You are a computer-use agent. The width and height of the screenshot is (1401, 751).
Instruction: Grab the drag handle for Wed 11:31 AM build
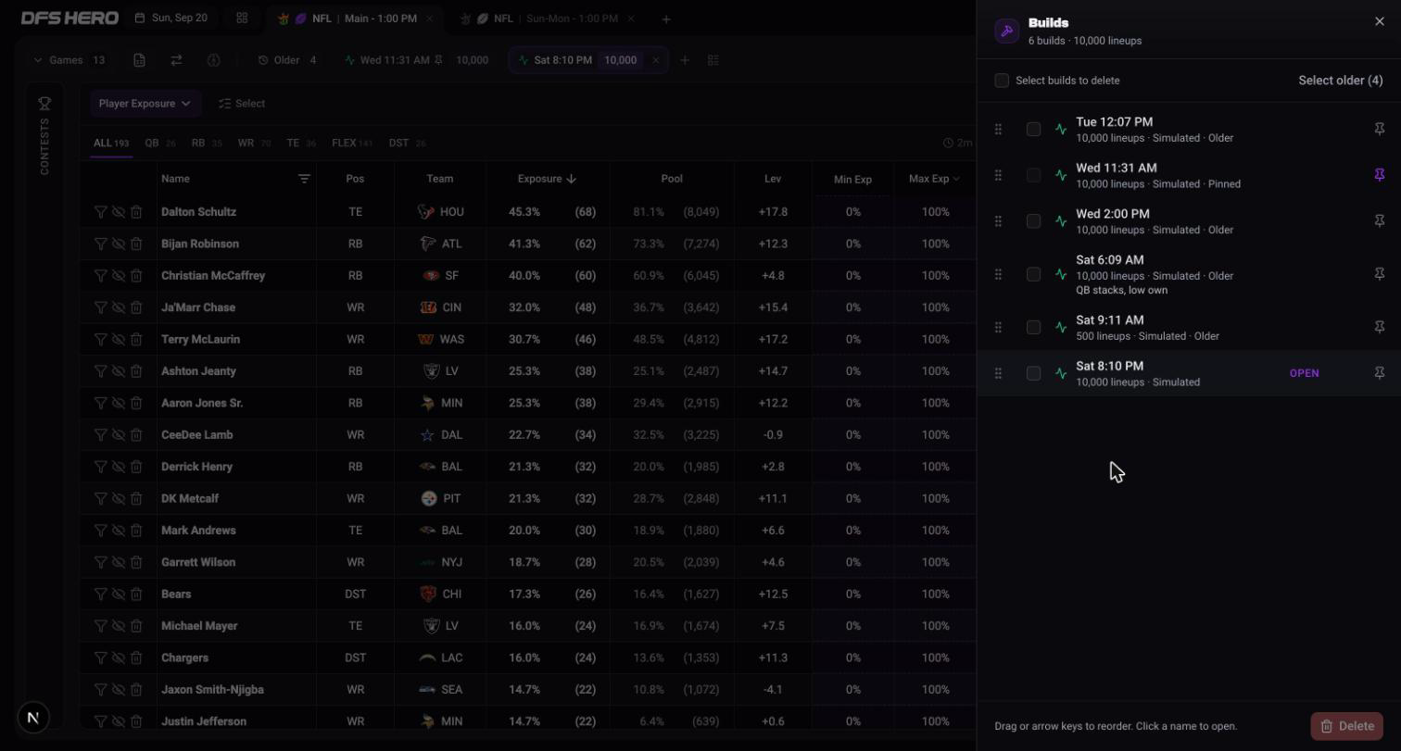[998, 175]
